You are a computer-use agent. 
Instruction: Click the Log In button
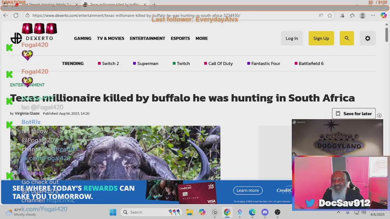coord(292,38)
